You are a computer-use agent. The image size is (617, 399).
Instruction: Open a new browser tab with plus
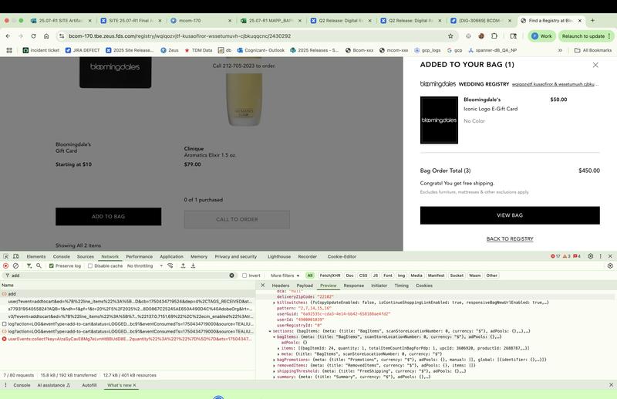(x=592, y=21)
